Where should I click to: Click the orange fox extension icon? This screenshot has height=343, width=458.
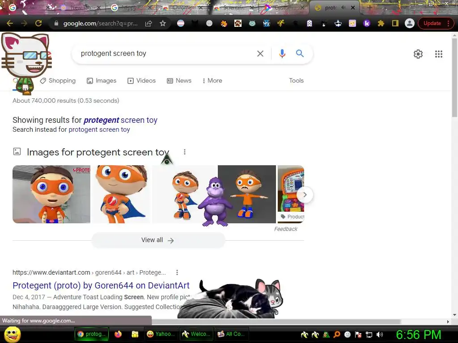click(224, 23)
